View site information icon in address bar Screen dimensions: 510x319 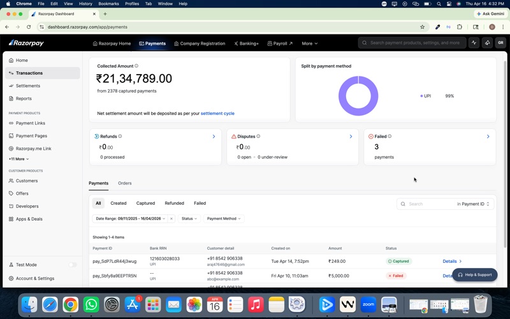pos(41,27)
